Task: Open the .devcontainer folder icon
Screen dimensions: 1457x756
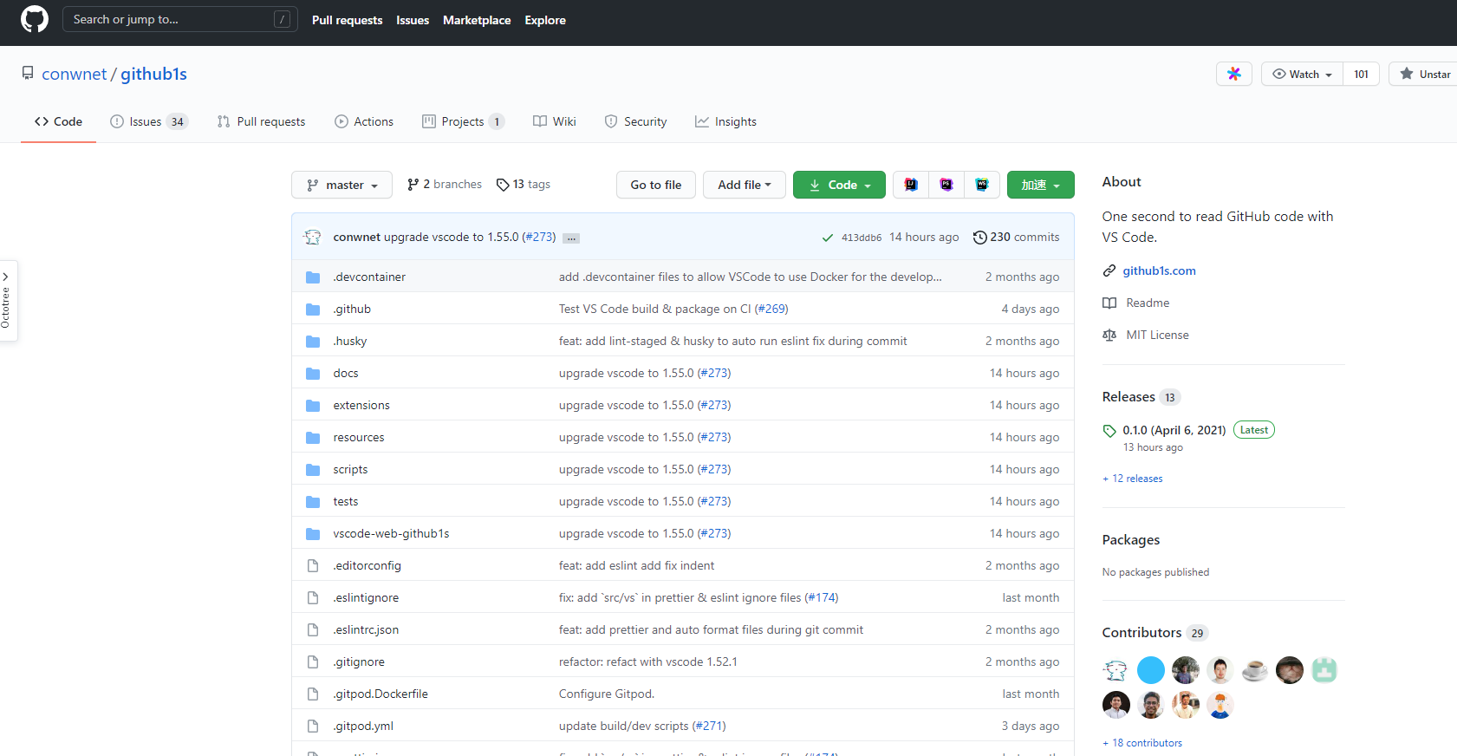Action: point(313,277)
